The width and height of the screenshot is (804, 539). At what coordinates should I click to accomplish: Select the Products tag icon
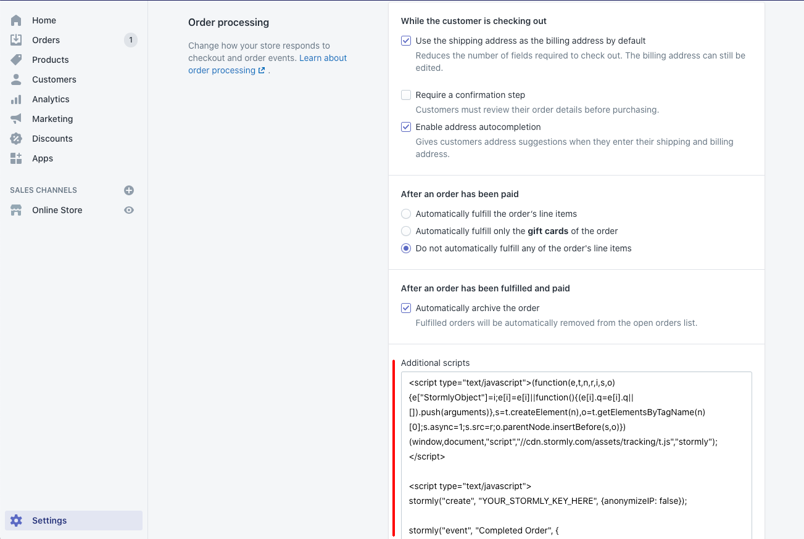point(16,60)
